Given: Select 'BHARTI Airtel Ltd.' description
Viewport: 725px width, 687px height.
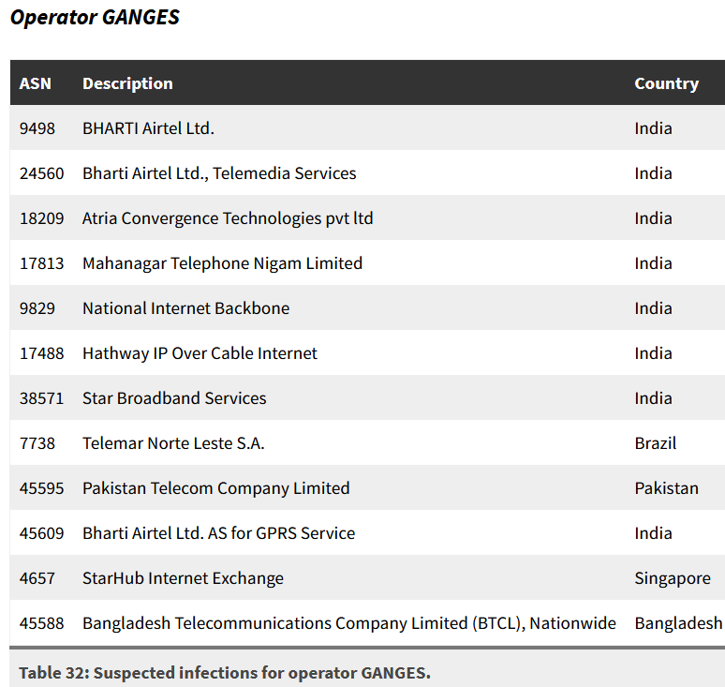Looking at the screenshot, I should (148, 128).
